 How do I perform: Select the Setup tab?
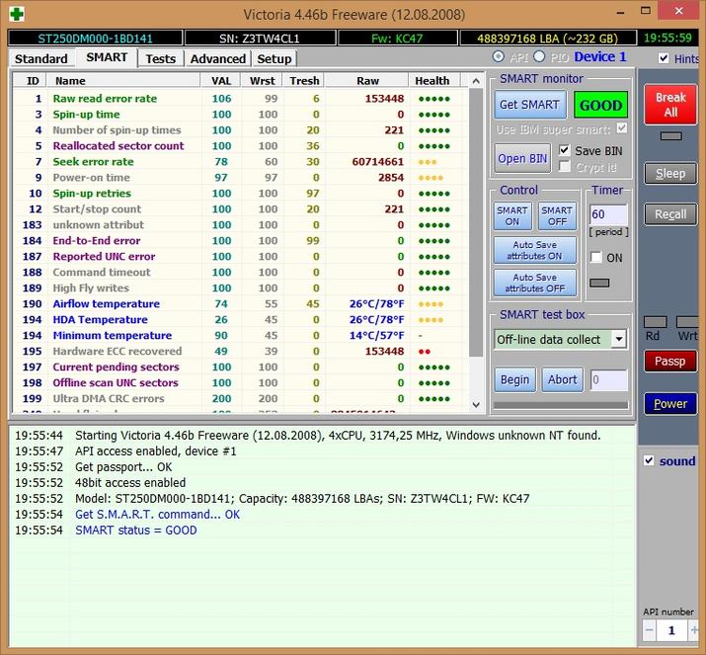275,58
